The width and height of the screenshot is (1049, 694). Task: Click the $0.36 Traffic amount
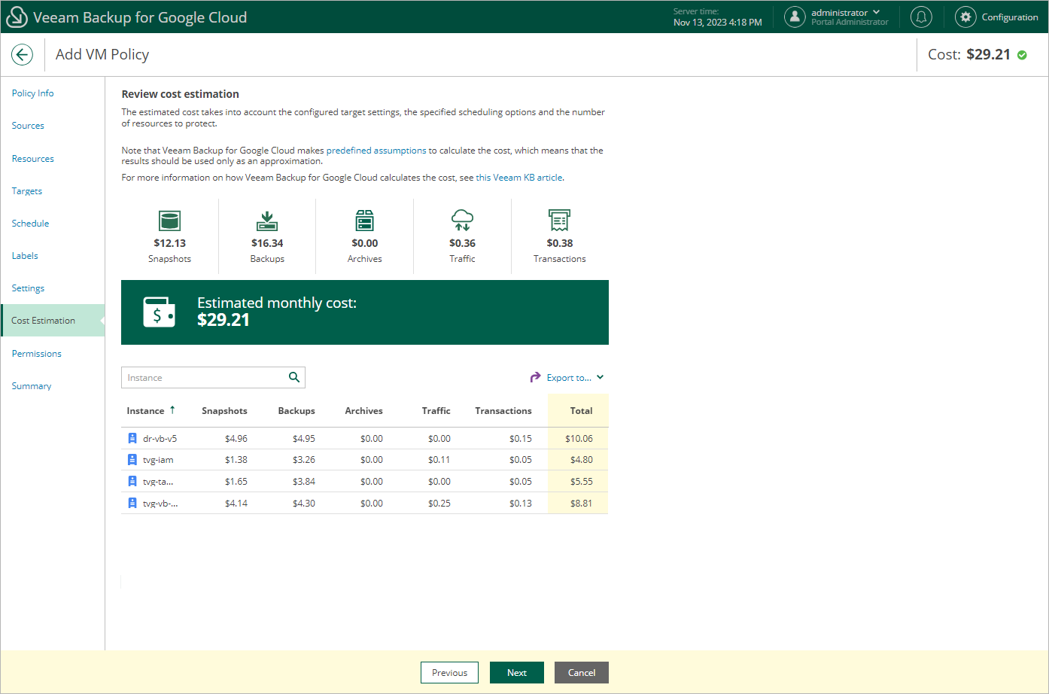click(x=462, y=243)
